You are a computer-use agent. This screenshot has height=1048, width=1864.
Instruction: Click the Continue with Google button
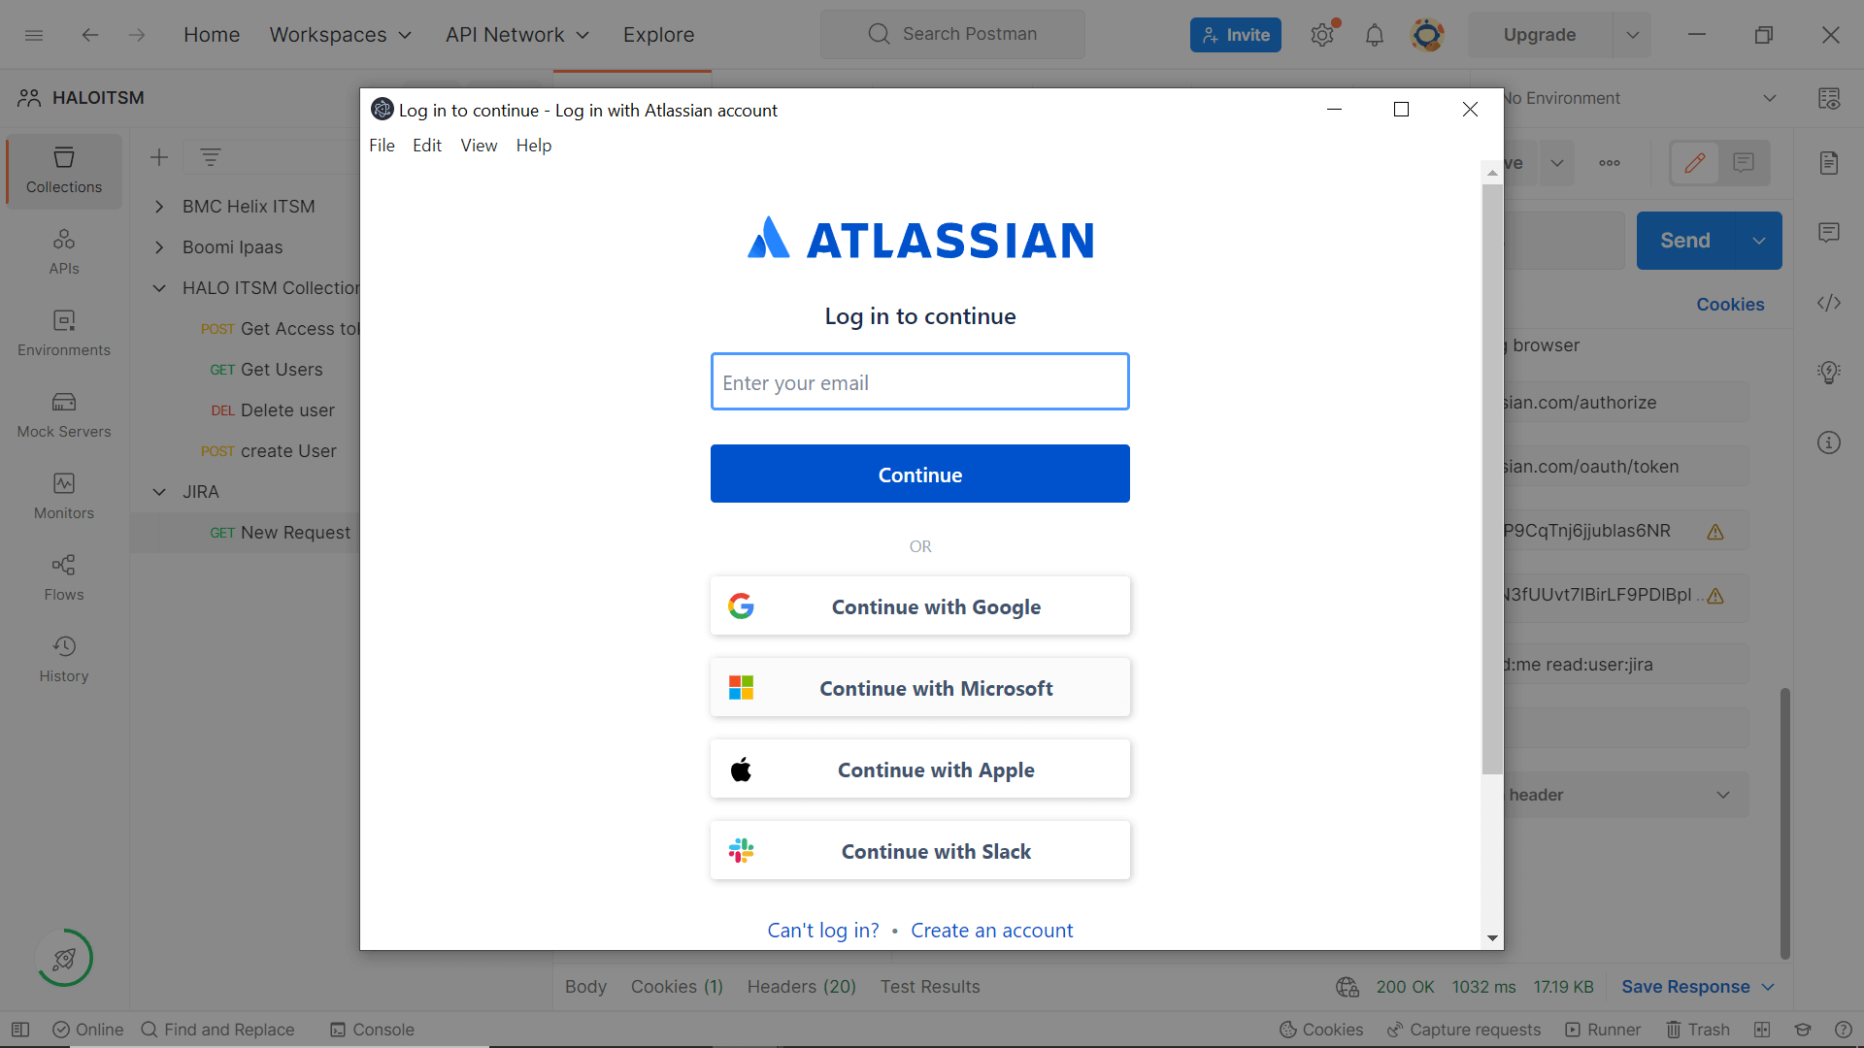pyautogui.click(x=920, y=606)
